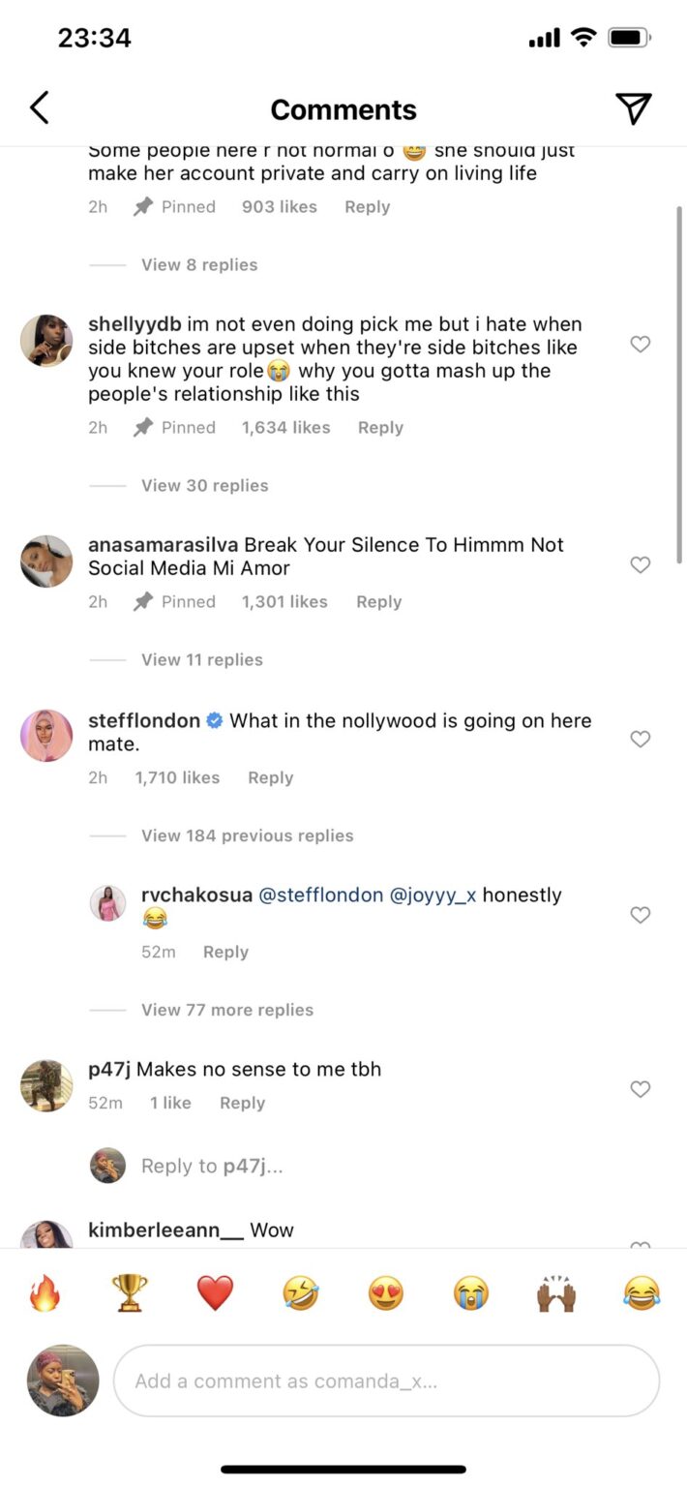The width and height of the screenshot is (687, 1487).
Task: Insert the crying face emoji
Action: tap(471, 1292)
